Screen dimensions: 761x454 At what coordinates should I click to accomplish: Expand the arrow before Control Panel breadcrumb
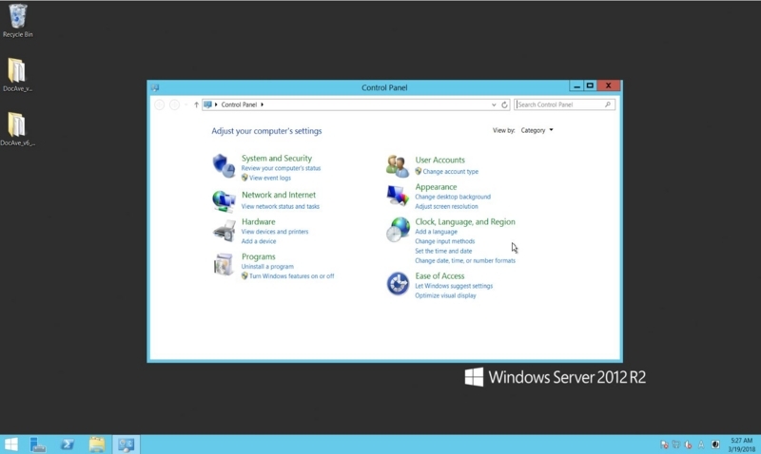(216, 104)
